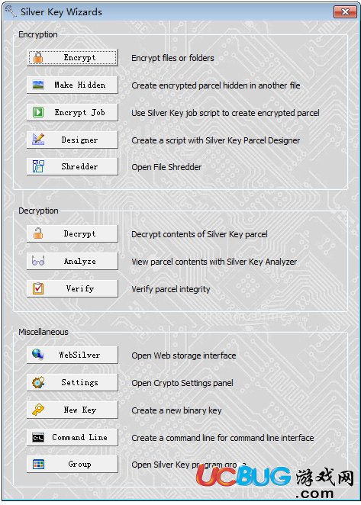Click the open padlock icon on Decrypt

(38, 233)
